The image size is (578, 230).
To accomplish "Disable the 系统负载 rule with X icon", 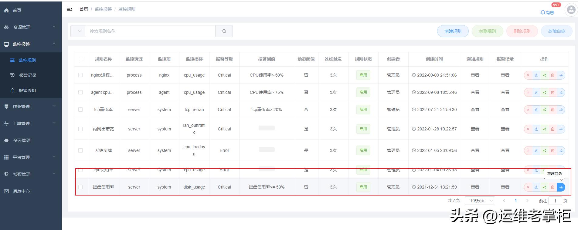I will 528,150.
